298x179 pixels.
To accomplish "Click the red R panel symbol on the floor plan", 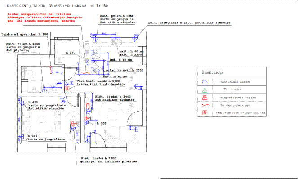I will tap(67, 89).
